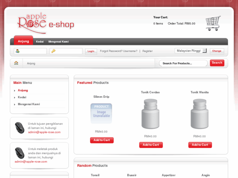Focus the password input field

(66, 51)
